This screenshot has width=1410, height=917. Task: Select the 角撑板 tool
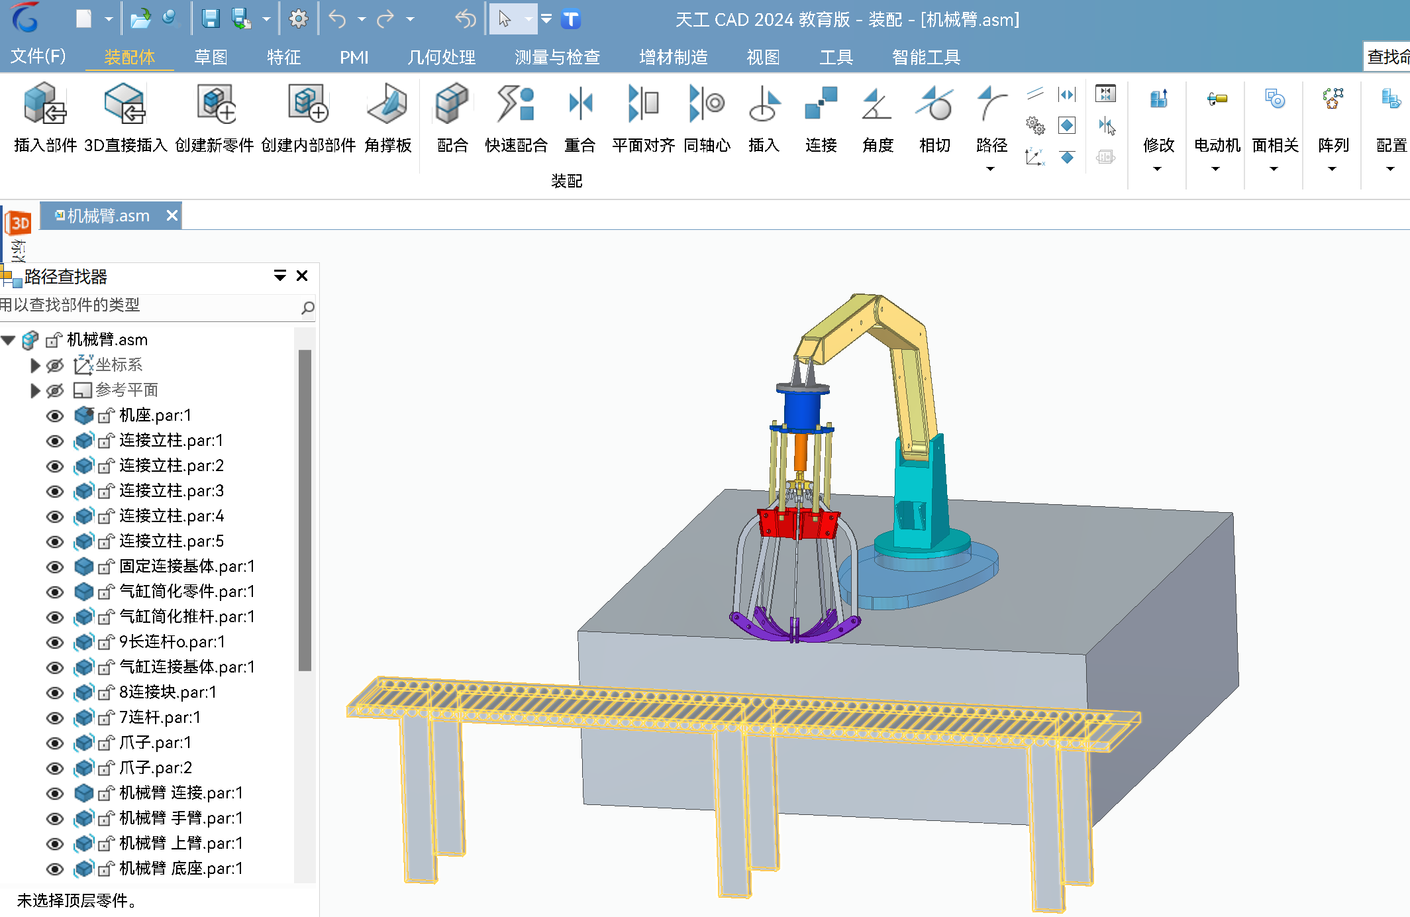tap(387, 104)
